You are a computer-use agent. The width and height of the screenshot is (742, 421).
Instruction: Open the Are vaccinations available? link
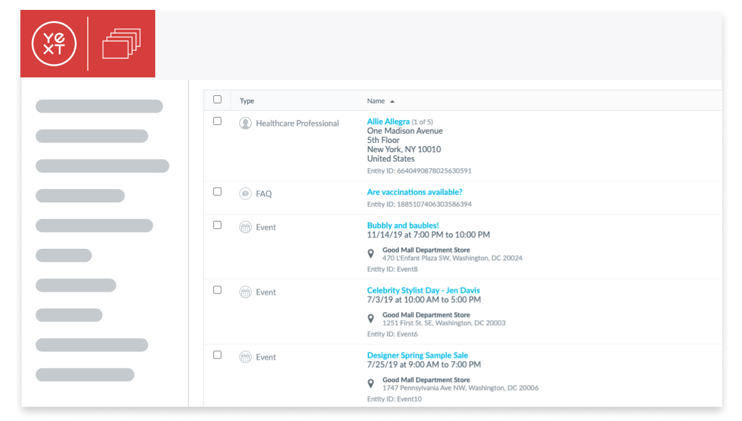click(x=415, y=193)
